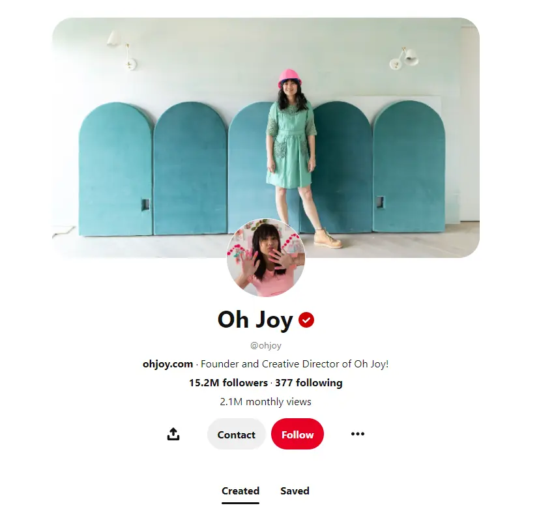Click the Oh Joy profile name heading
Screen dimensions: 539x512
tap(255, 320)
